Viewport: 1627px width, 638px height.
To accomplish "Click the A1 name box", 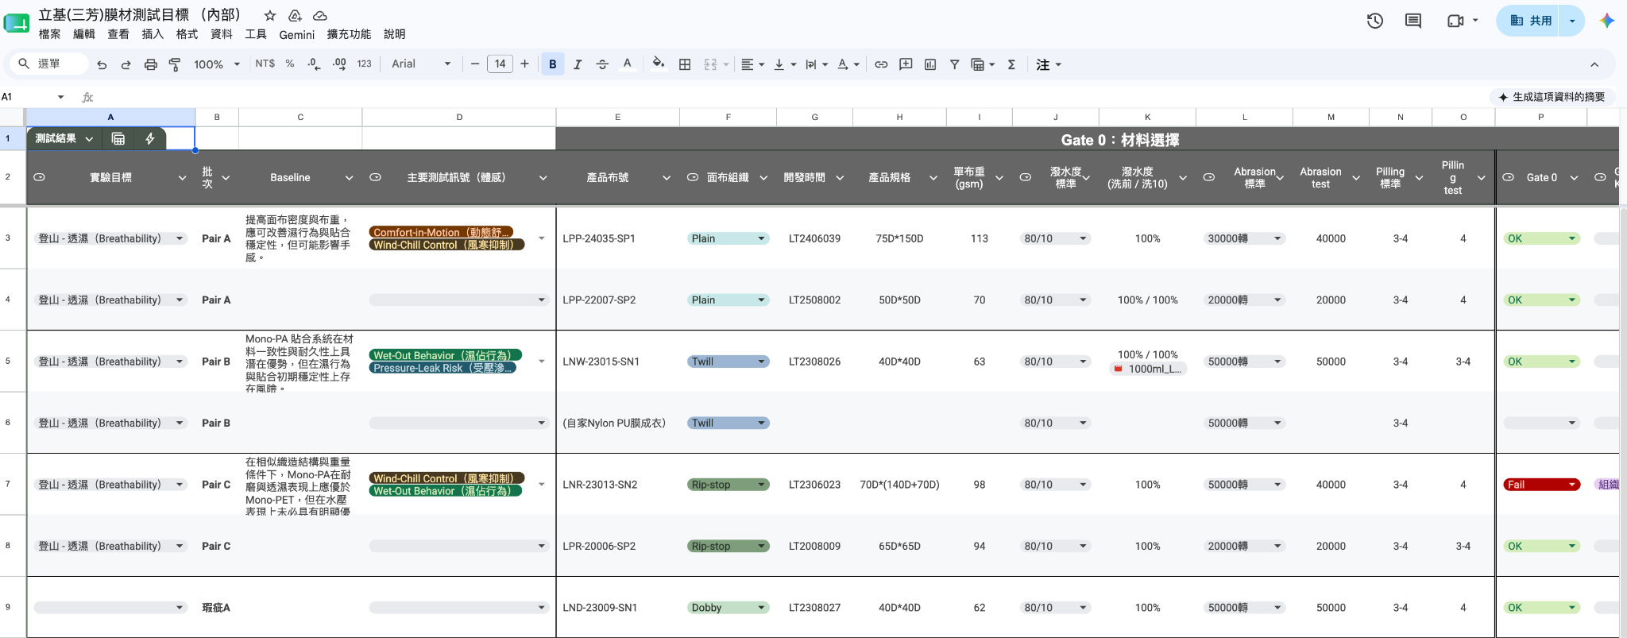I will tap(33, 97).
